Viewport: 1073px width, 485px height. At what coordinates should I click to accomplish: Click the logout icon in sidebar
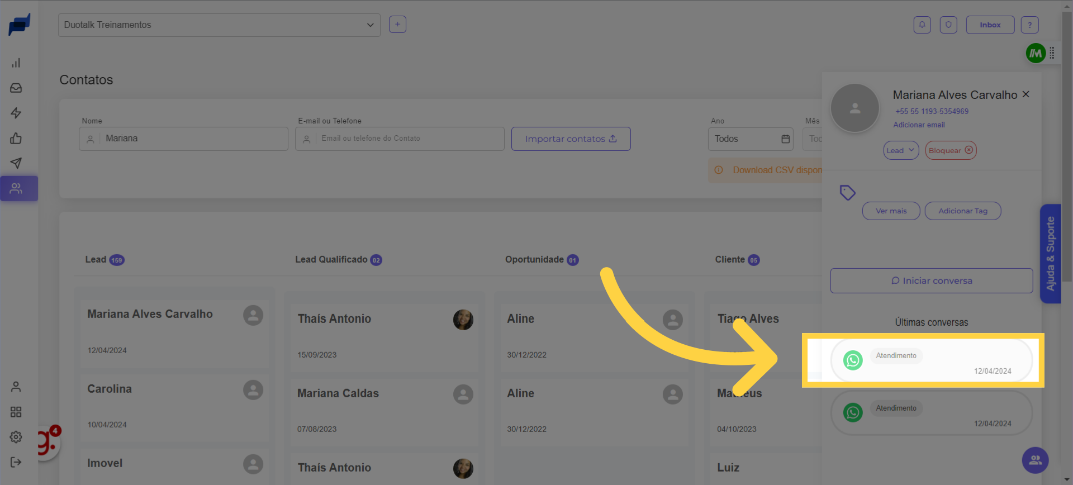[x=16, y=462]
